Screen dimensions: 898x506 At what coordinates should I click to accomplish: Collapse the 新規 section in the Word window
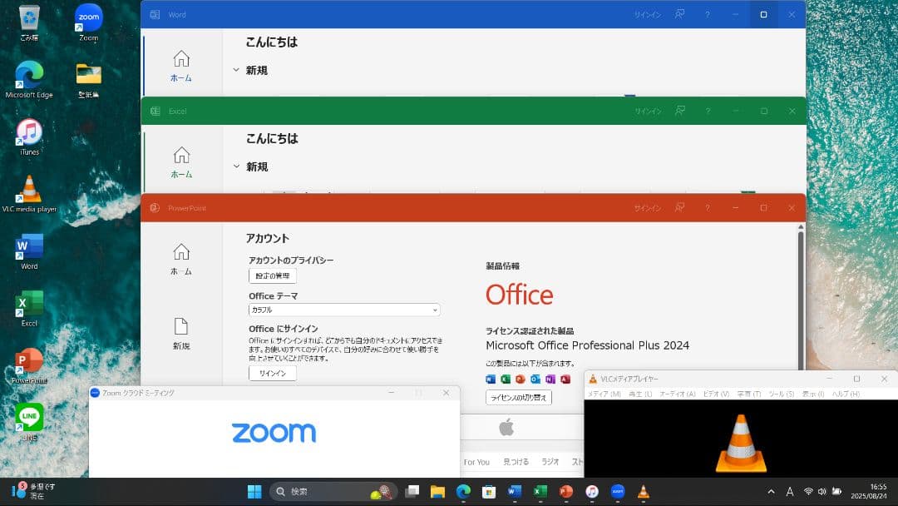[x=236, y=70]
